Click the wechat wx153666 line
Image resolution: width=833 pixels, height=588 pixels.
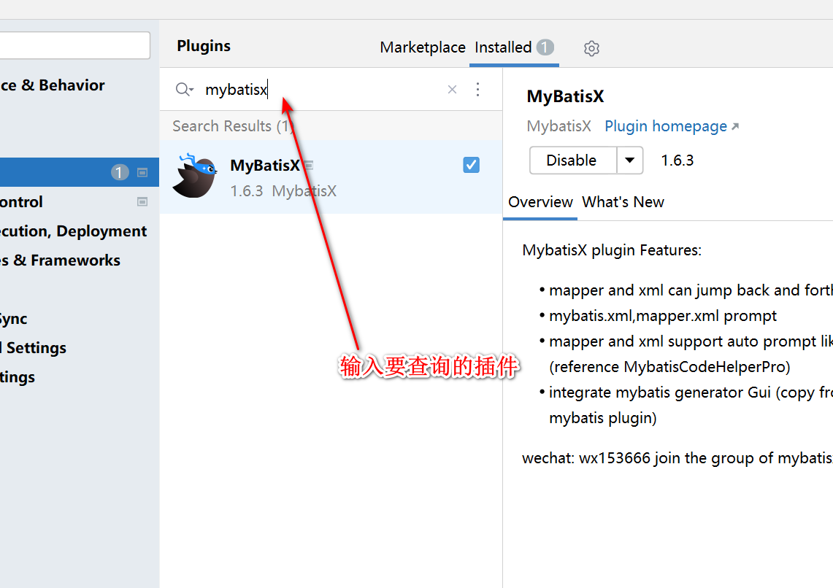[x=677, y=458]
